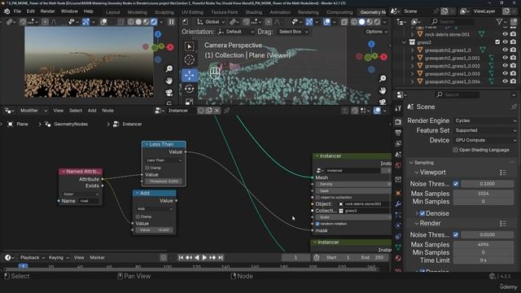Image resolution: width=521 pixels, height=293 pixels.
Task: Toggle Clamp on the Less Than node
Action: pos(147,168)
